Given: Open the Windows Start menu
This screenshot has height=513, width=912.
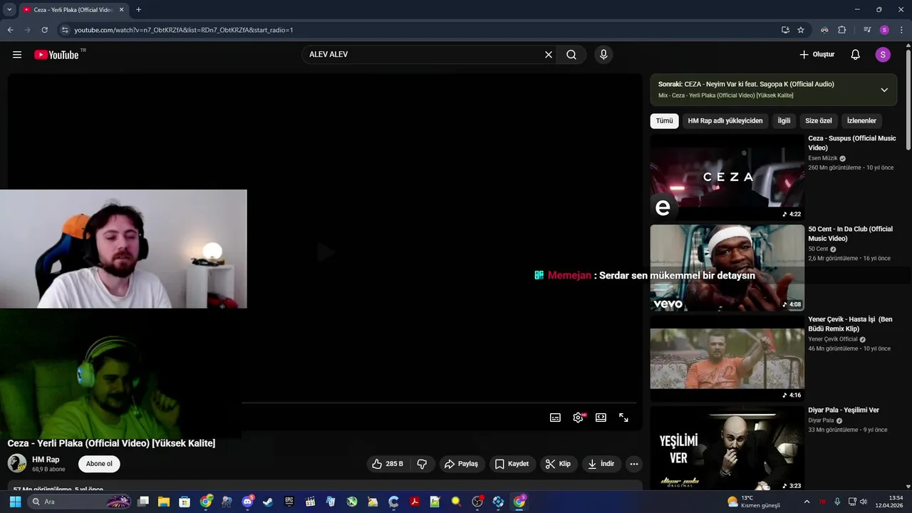Looking at the screenshot, I should tap(14, 502).
